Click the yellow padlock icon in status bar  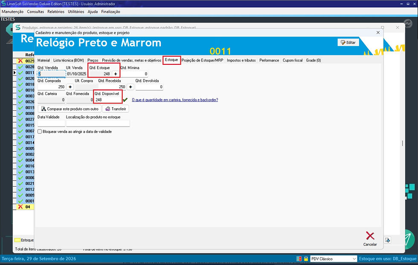306,259
